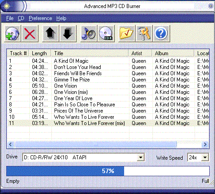Screen dimensions: 215x194
Task: Click the plus icon in title bar corner
Action: 211,6
